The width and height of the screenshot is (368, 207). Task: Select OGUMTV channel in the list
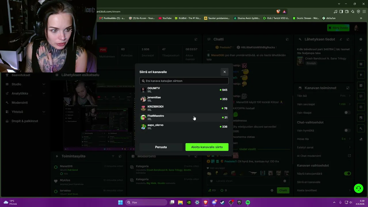coord(184,90)
